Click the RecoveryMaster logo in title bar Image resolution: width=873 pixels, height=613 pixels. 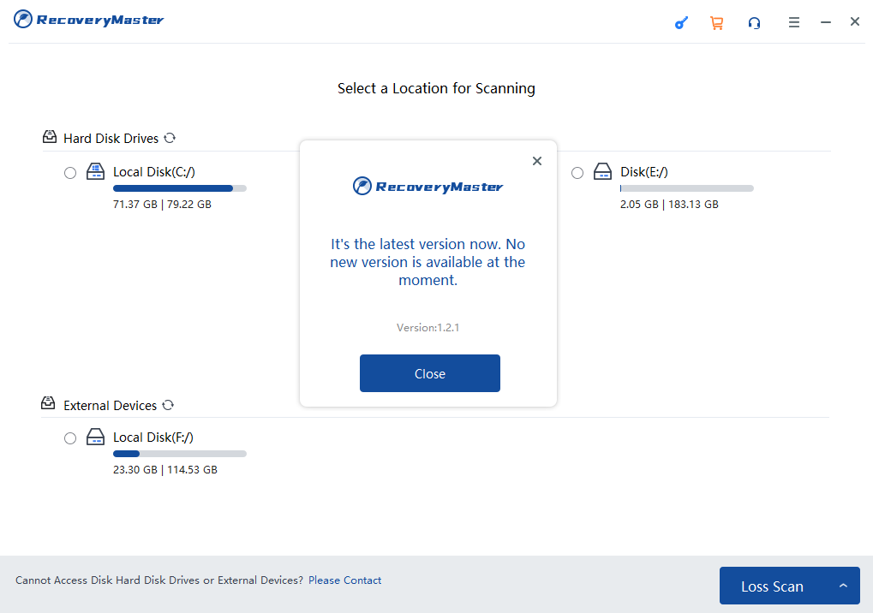point(88,20)
